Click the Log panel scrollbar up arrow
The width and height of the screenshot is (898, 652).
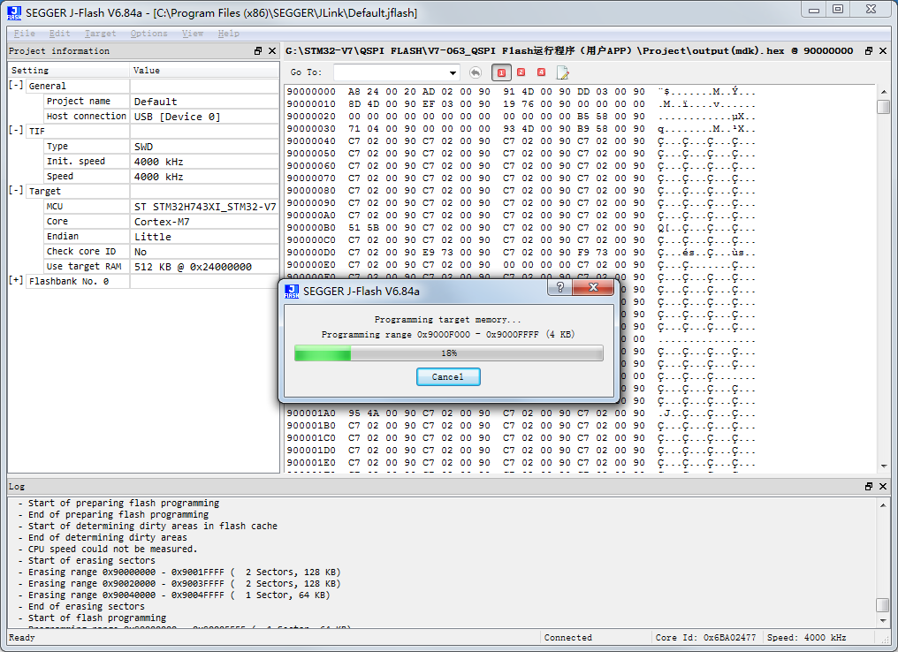pos(883,504)
